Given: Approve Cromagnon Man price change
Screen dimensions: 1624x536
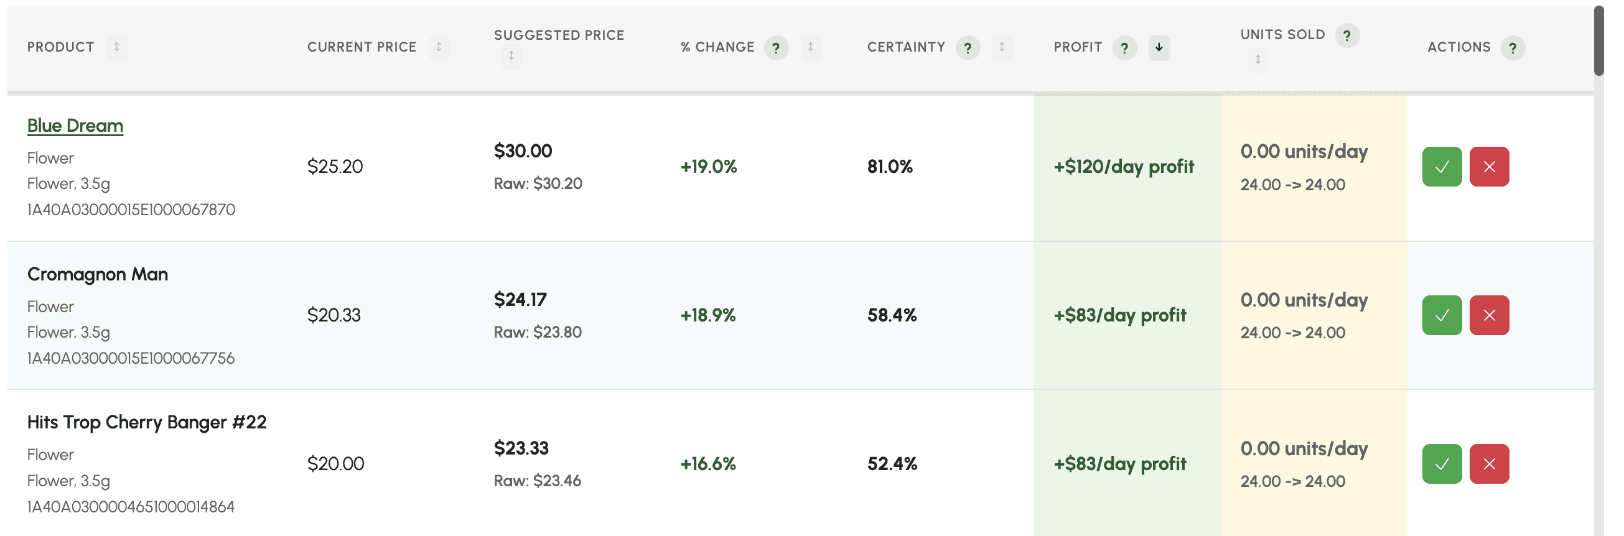Looking at the screenshot, I should coord(1441,315).
